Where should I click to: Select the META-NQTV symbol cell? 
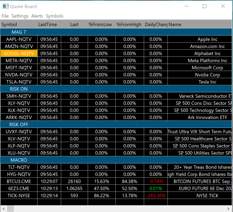pyautogui.click(x=19, y=60)
